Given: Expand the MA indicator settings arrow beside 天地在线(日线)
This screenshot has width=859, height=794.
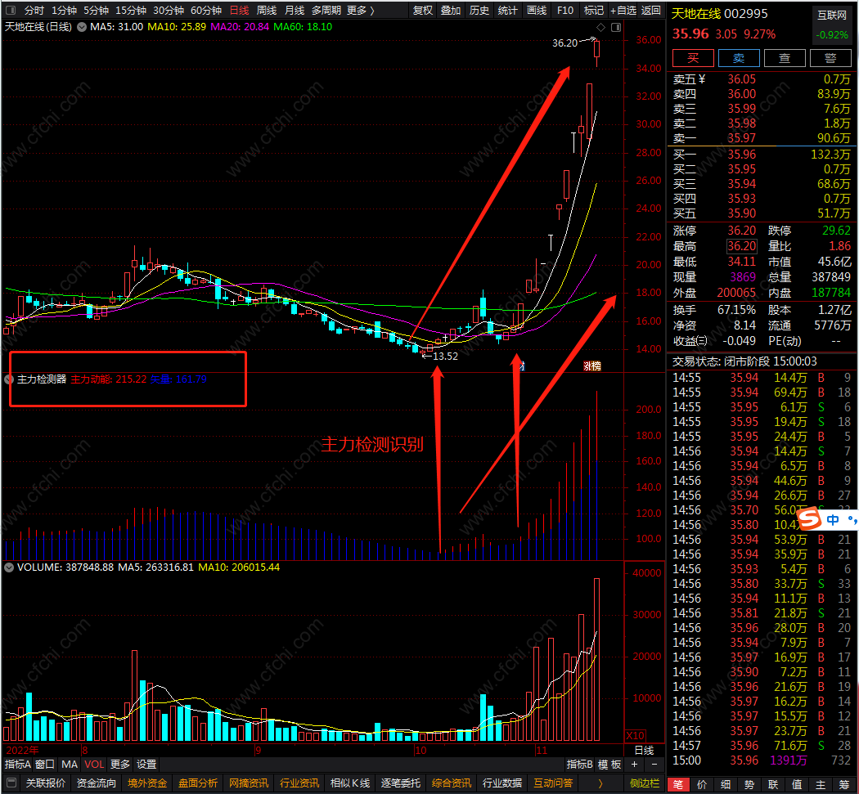Looking at the screenshot, I should [x=82, y=27].
